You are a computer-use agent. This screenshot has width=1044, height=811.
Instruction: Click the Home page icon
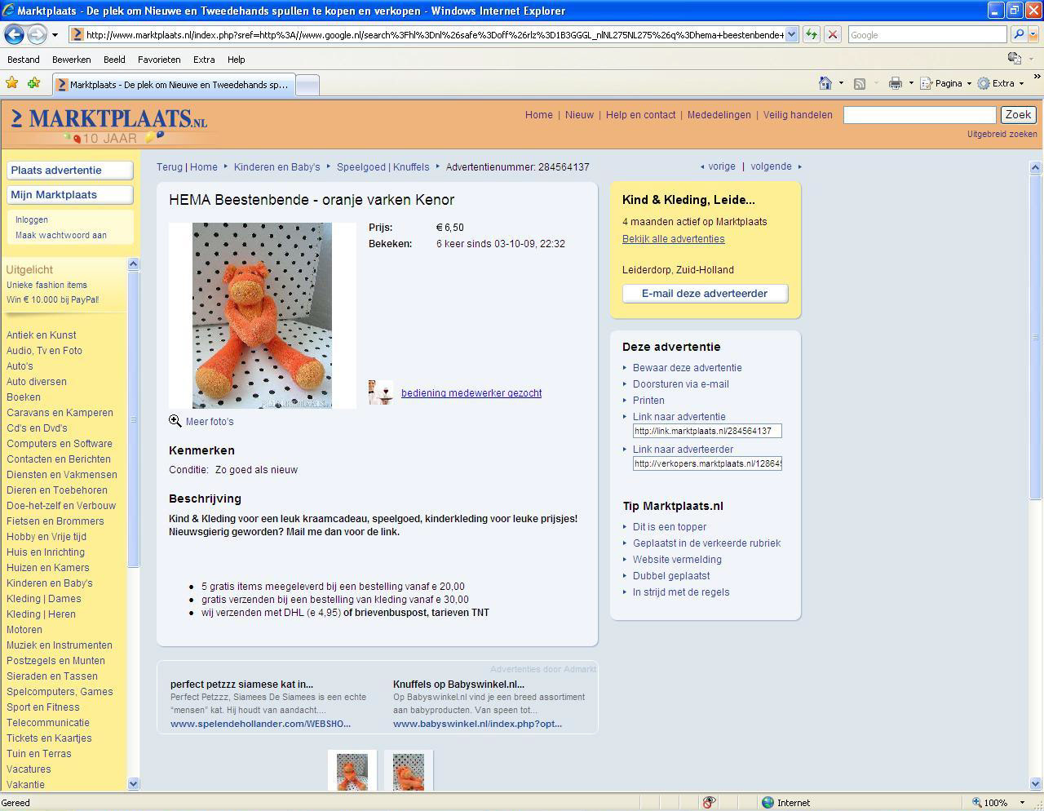click(x=825, y=83)
